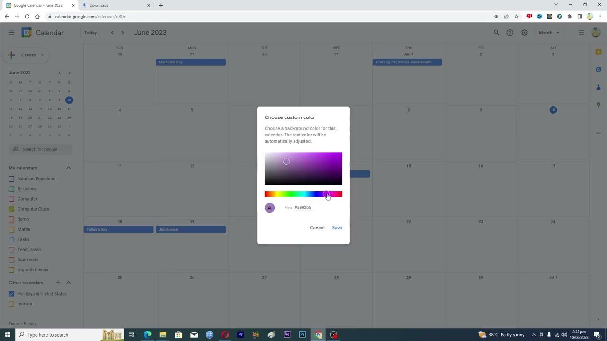
Task: Collapse the Other calendars section
Action: (x=69, y=282)
